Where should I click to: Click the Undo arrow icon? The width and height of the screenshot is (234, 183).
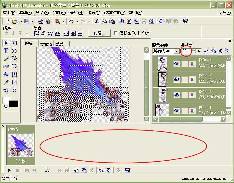[71, 21]
